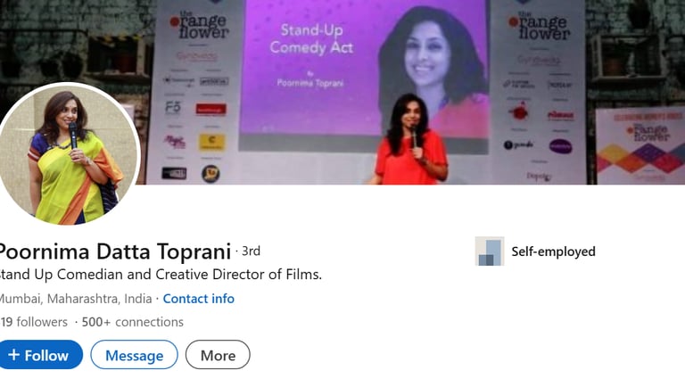Follow Poornima Datta Toprani
685x387 pixels.
point(40,355)
